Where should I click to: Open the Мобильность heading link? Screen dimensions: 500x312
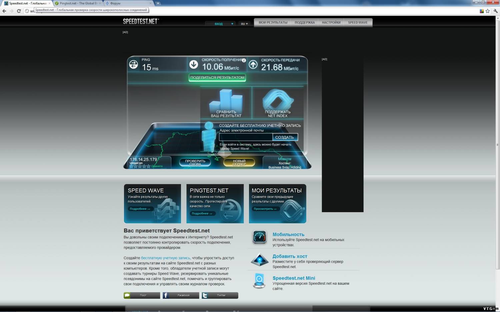point(288,234)
